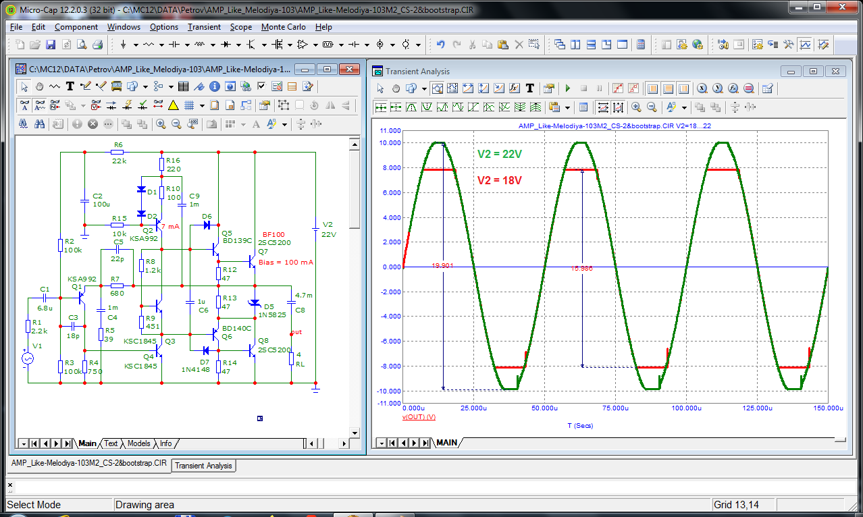Viewport: 863px width, 517px height.
Task: Open the Monte Carlo menu
Action: [x=283, y=27]
